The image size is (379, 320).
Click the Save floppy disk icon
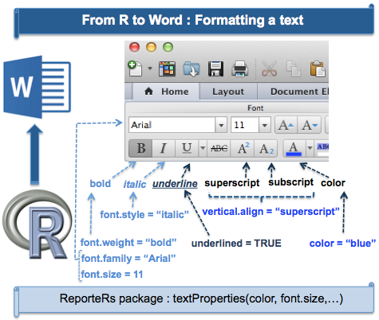[215, 68]
